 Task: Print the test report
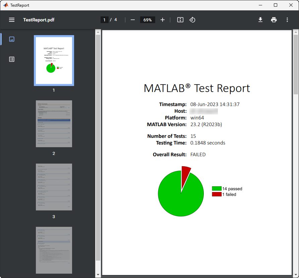coord(274,20)
